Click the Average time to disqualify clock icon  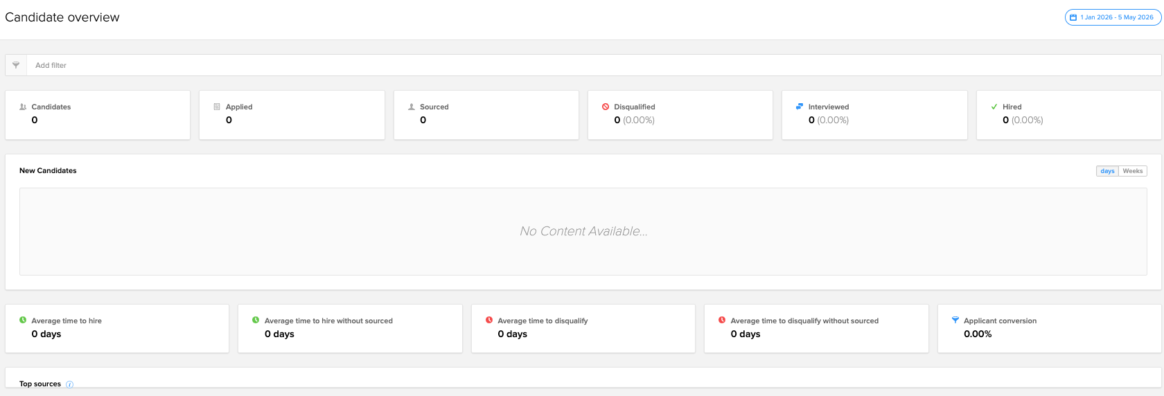(489, 321)
